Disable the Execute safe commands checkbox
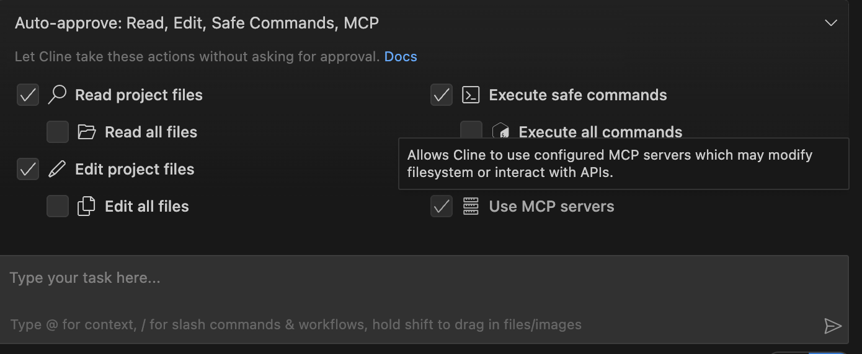862x354 pixels. coord(442,95)
